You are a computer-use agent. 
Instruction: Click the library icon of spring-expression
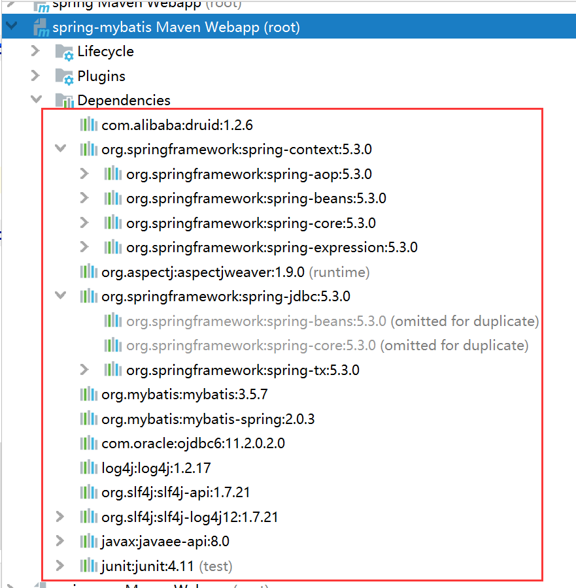pos(113,247)
